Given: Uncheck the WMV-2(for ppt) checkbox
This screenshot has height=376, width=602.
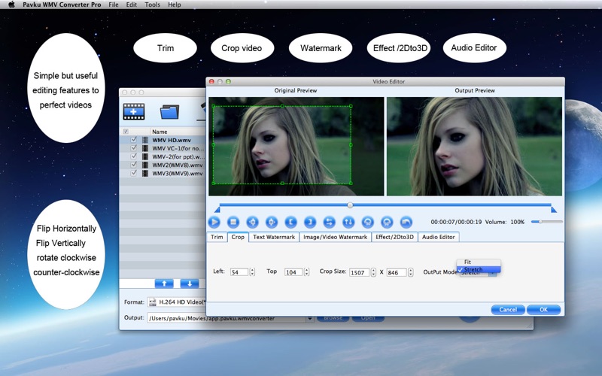Looking at the screenshot, I should (x=134, y=156).
